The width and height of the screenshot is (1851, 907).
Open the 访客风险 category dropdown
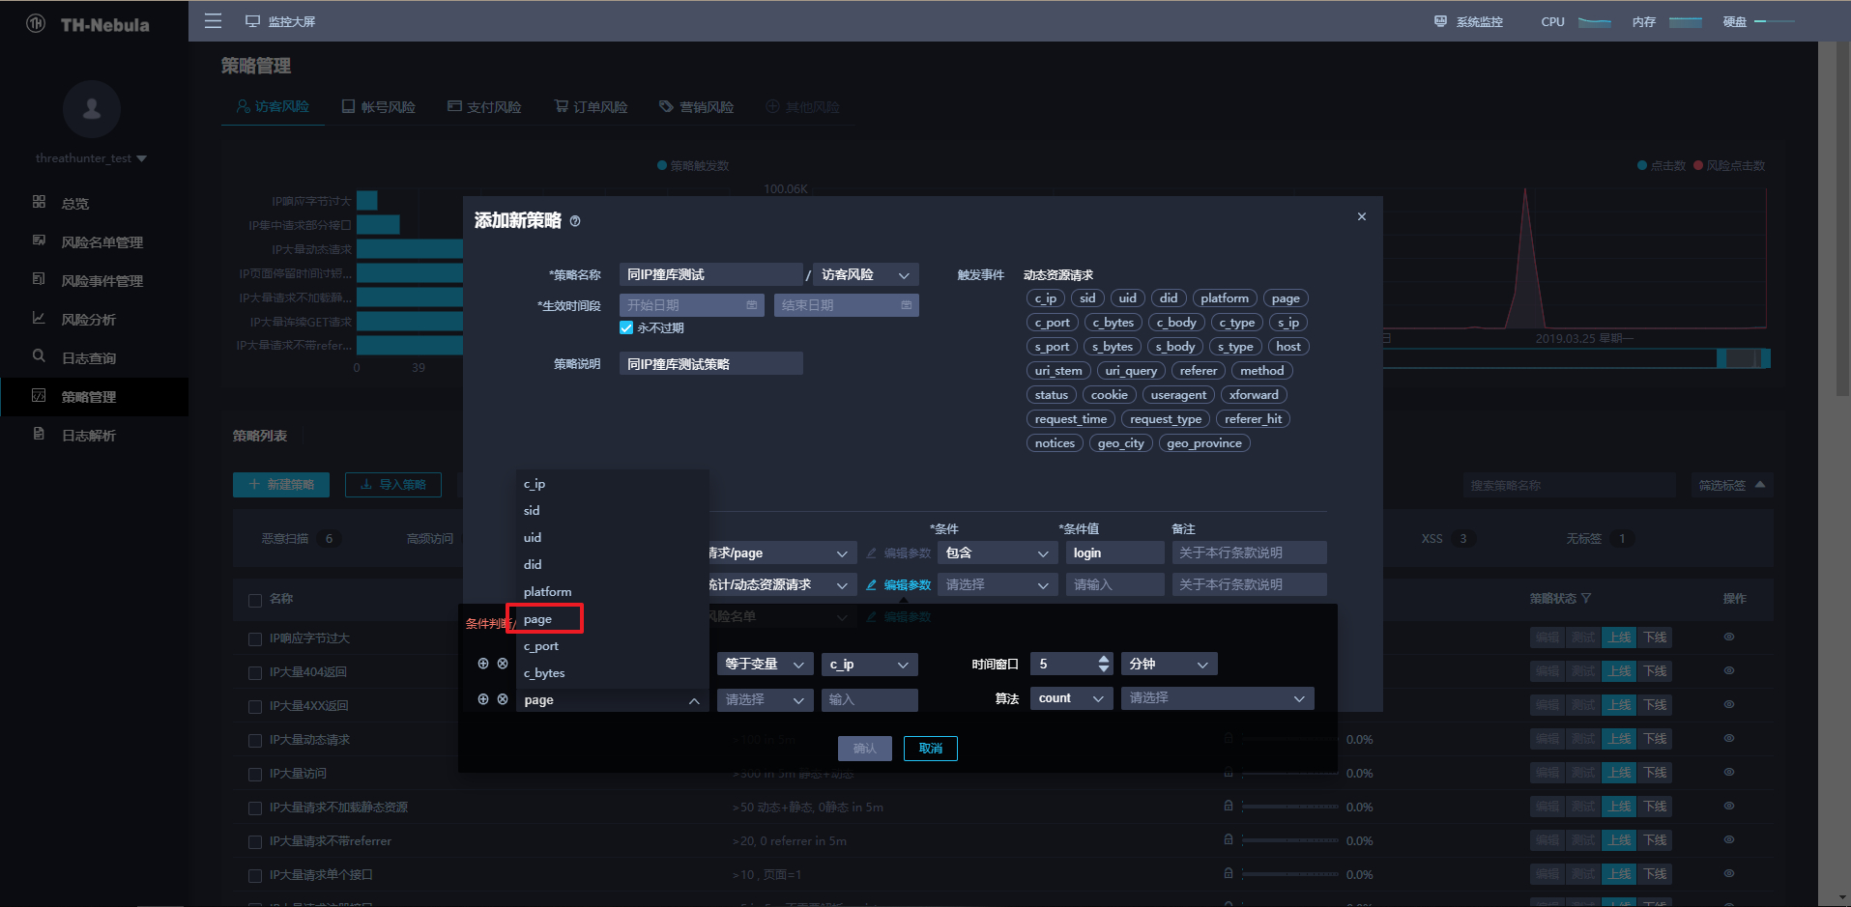coord(866,275)
